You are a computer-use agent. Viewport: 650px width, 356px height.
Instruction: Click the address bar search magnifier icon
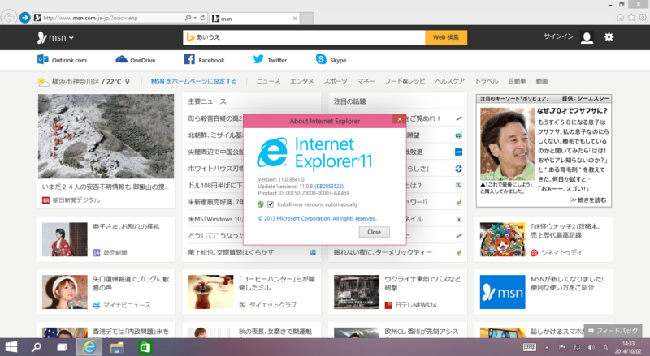point(188,18)
